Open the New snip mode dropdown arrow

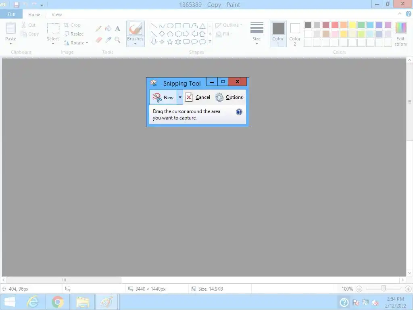180,97
